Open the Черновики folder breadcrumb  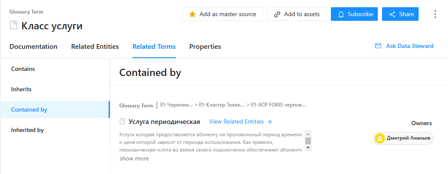click(177, 105)
